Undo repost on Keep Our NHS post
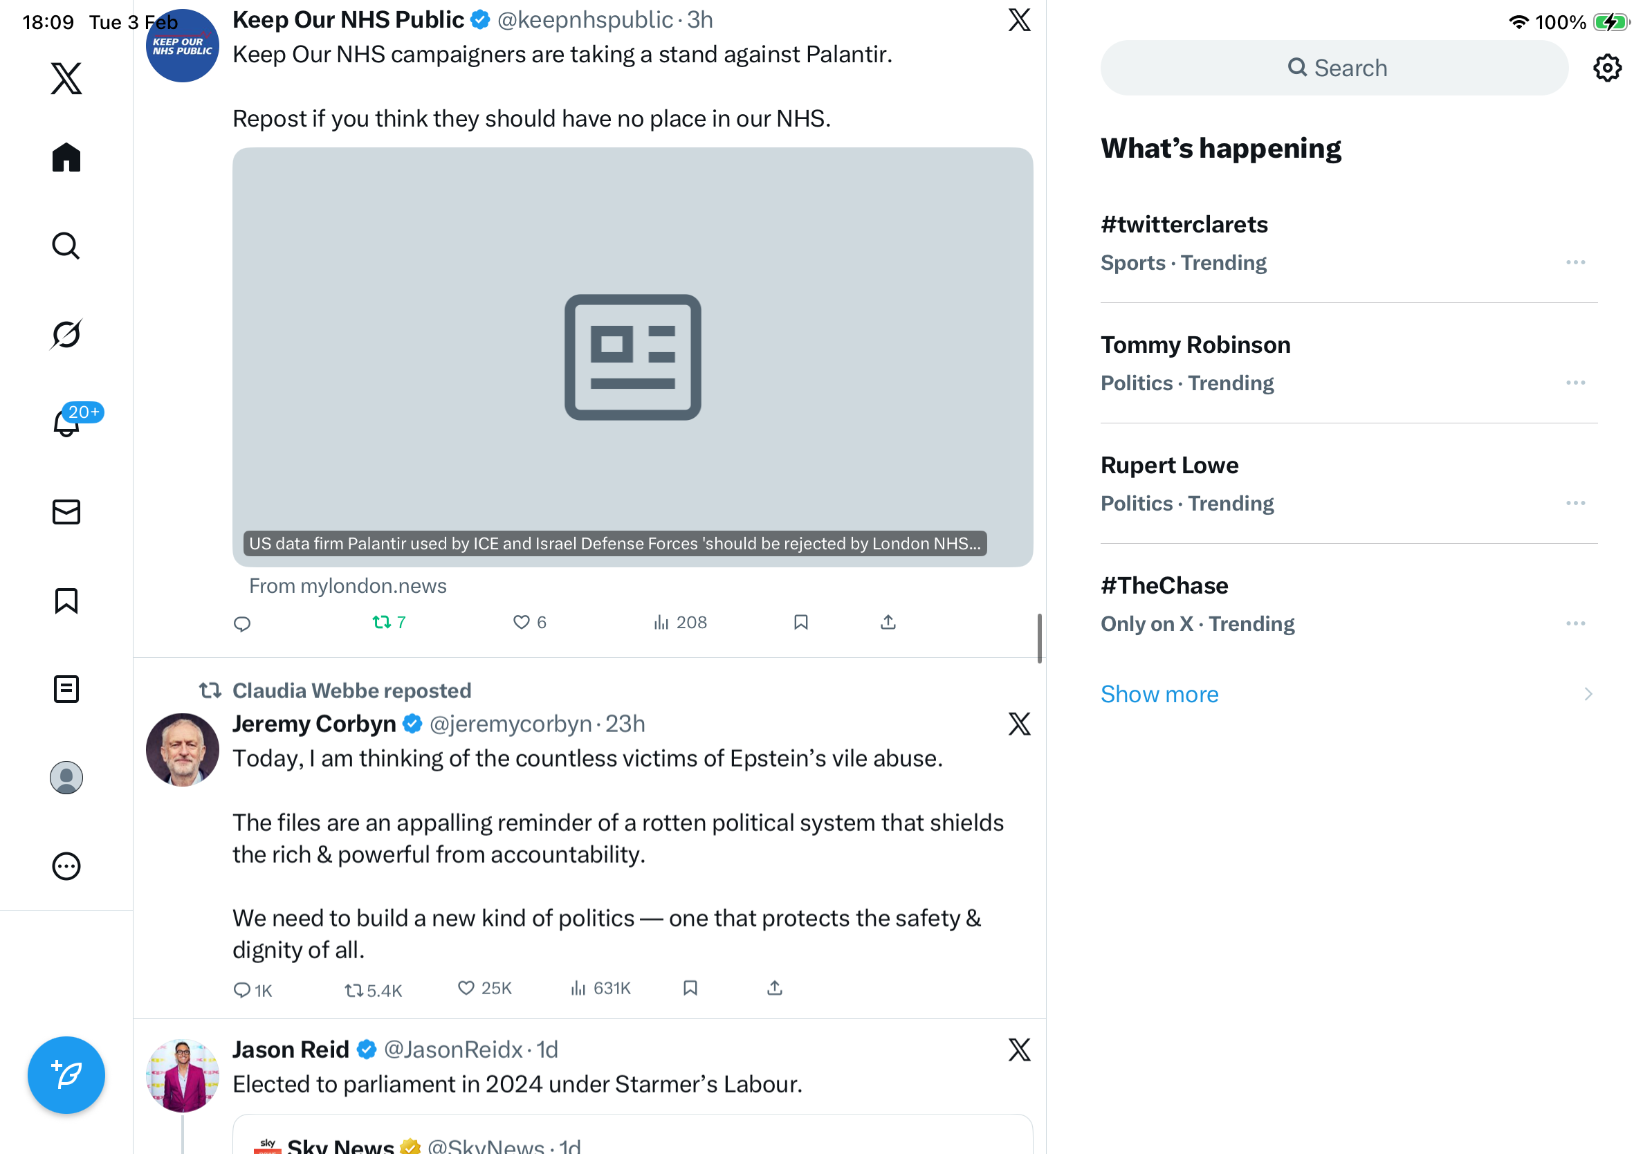 point(381,623)
